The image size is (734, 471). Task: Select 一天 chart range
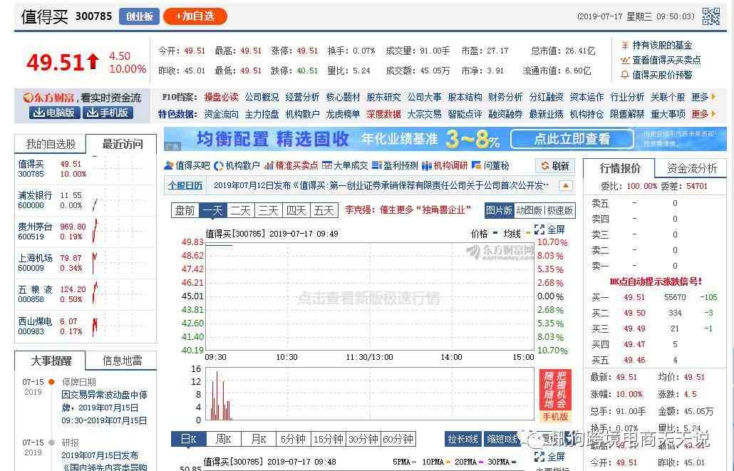(212, 211)
